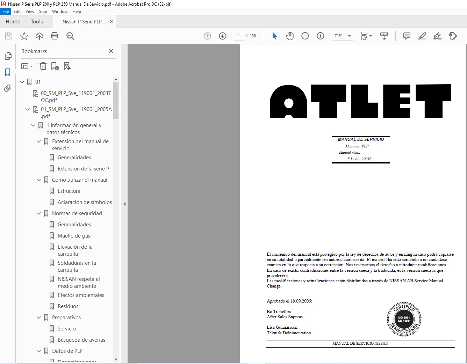Screen dimensions: 467x364
Task: Open the Help menu
Action: point(77,12)
